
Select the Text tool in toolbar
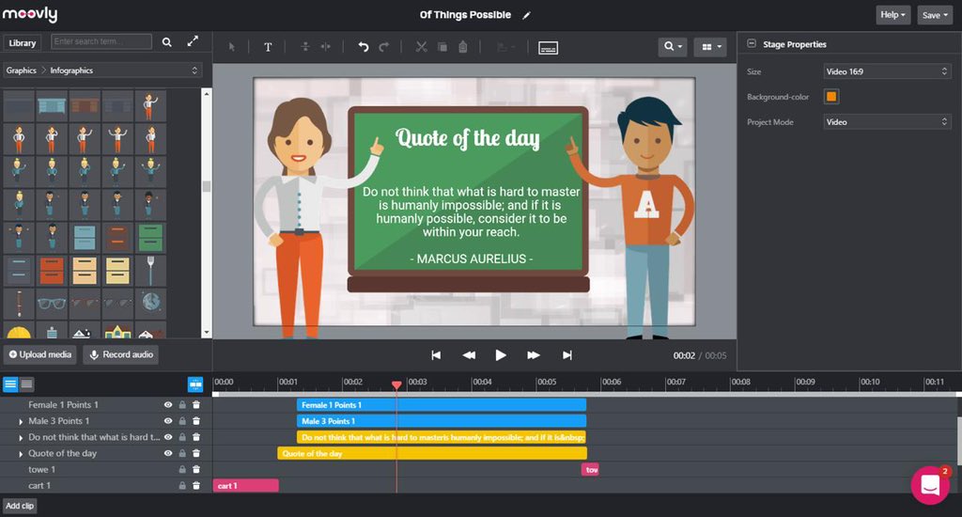coord(268,47)
